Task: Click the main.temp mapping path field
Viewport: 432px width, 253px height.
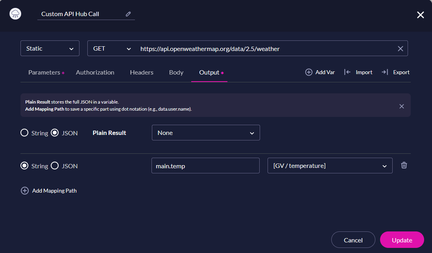Action: [205, 166]
